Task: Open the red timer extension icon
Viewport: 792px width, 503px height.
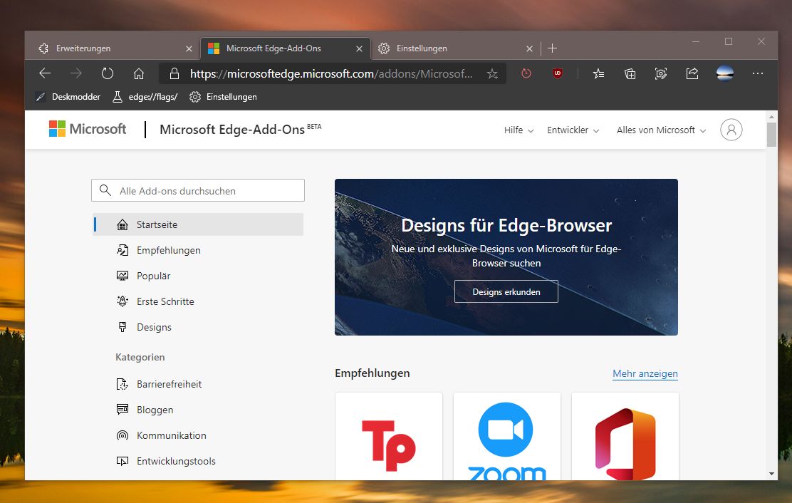Action: point(526,73)
